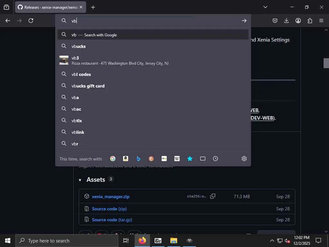Search in Bookmarks with star icon
This screenshot has width=329, height=247.
[x=190, y=159]
